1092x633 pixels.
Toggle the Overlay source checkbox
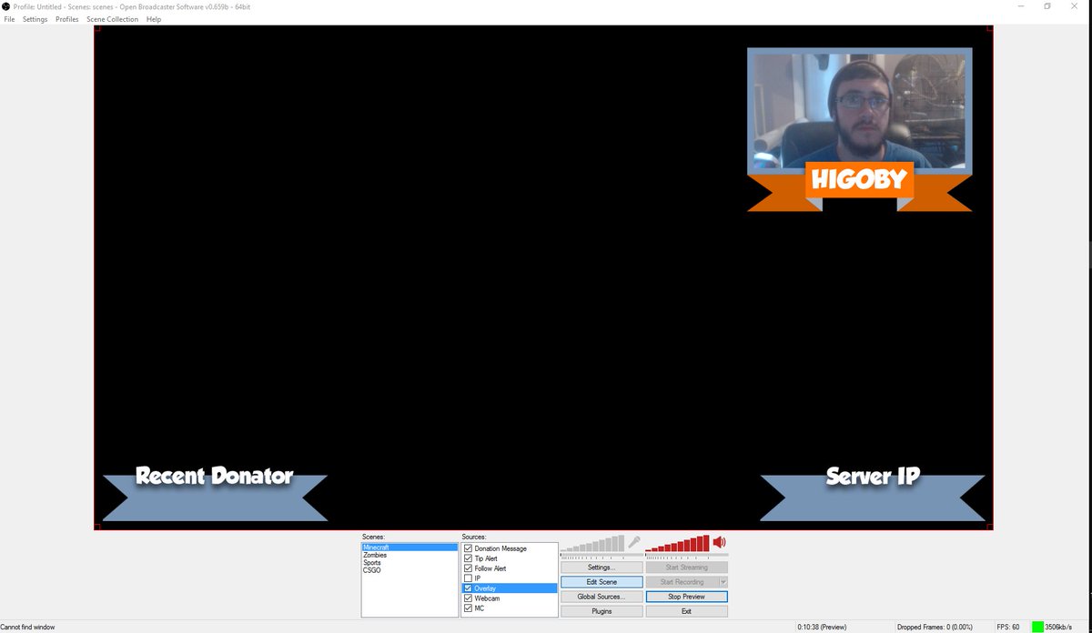coord(468,588)
